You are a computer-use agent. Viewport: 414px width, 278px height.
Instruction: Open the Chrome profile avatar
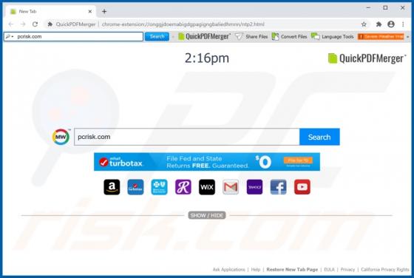pyautogui.click(x=391, y=24)
